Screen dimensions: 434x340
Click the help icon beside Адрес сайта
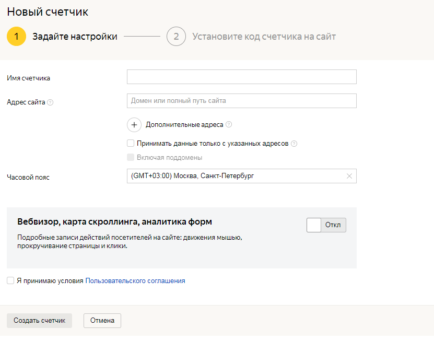[x=50, y=102]
